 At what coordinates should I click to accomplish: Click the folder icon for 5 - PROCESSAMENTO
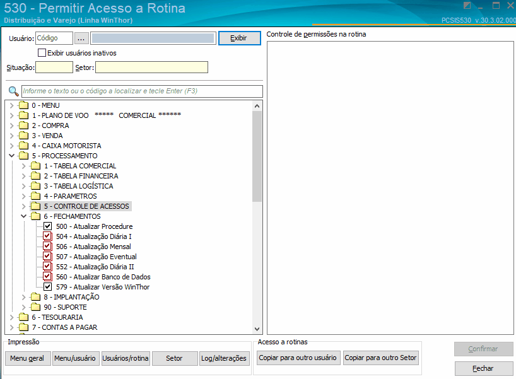pos(24,156)
